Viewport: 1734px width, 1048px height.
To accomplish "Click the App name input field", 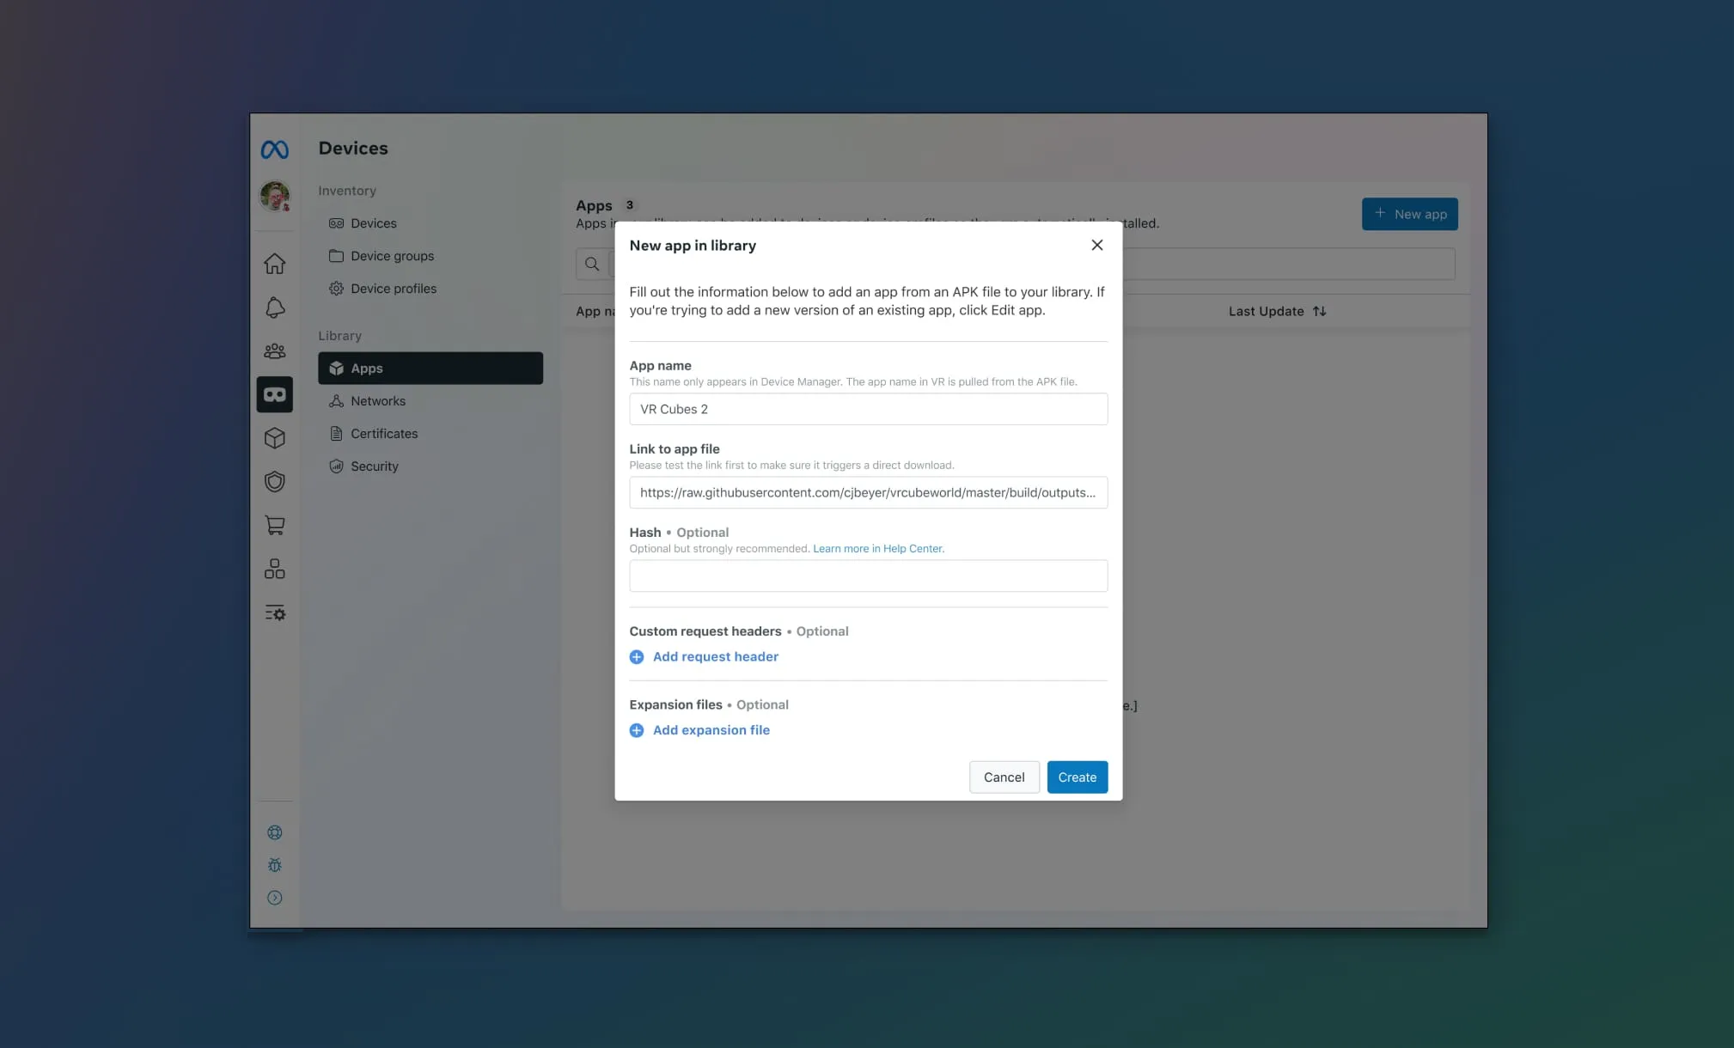I will point(868,409).
